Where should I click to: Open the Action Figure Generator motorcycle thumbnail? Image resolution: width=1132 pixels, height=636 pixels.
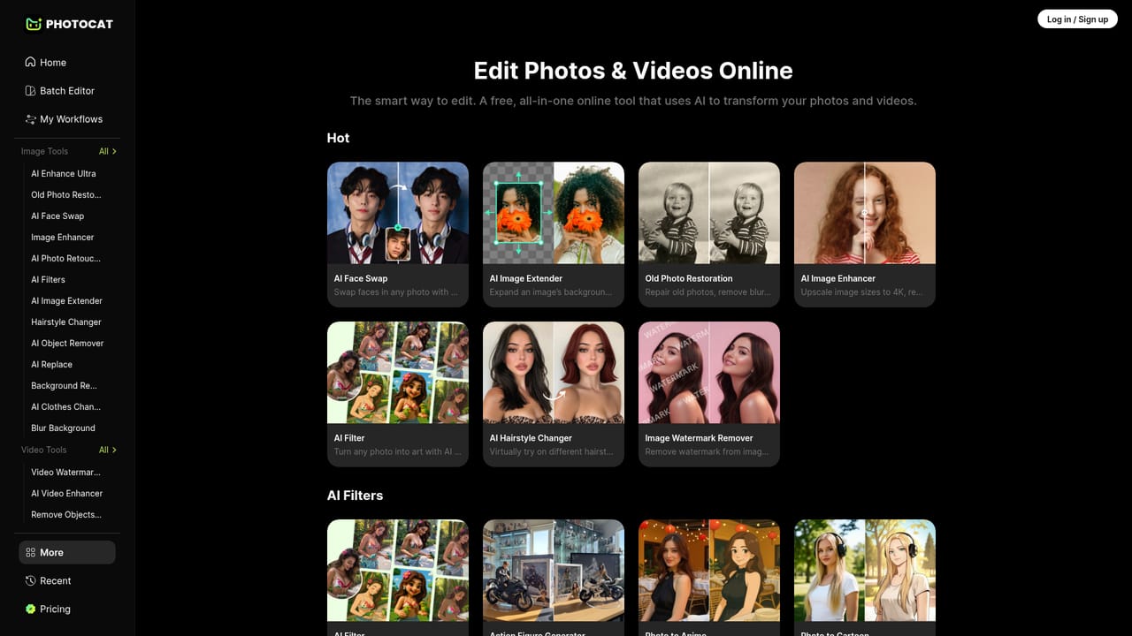pyautogui.click(x=554, y=571)
